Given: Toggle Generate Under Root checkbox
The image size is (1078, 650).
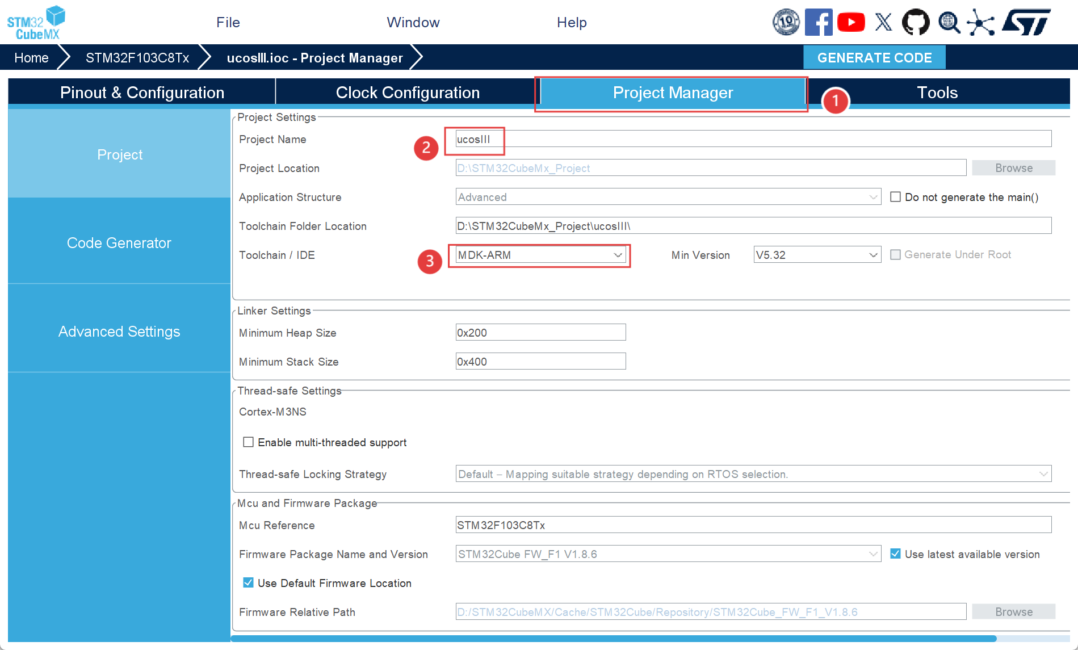Looking at the screenshot, I should pyautogui.click(x=895, y=255).
